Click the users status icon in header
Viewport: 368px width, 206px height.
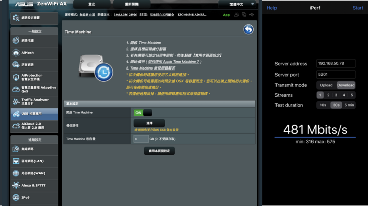(x=236, y=15)
